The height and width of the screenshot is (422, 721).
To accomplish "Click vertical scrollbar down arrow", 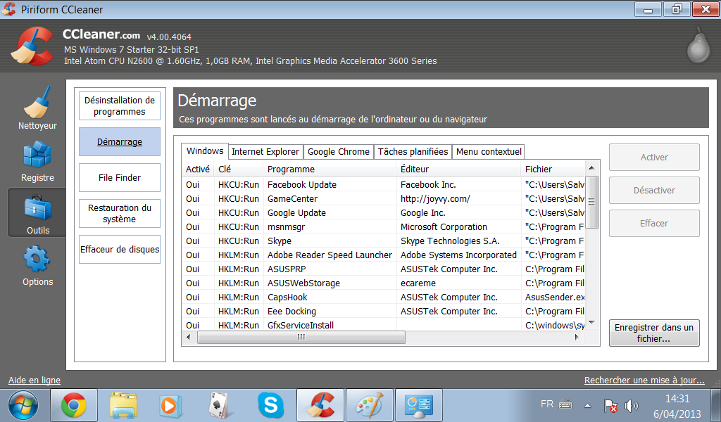I will click(x=591, y=322).
